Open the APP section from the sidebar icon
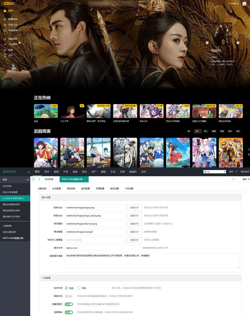The width and height of the screenshot is (250, 316). pyautogui.click(x=5, y=56)
